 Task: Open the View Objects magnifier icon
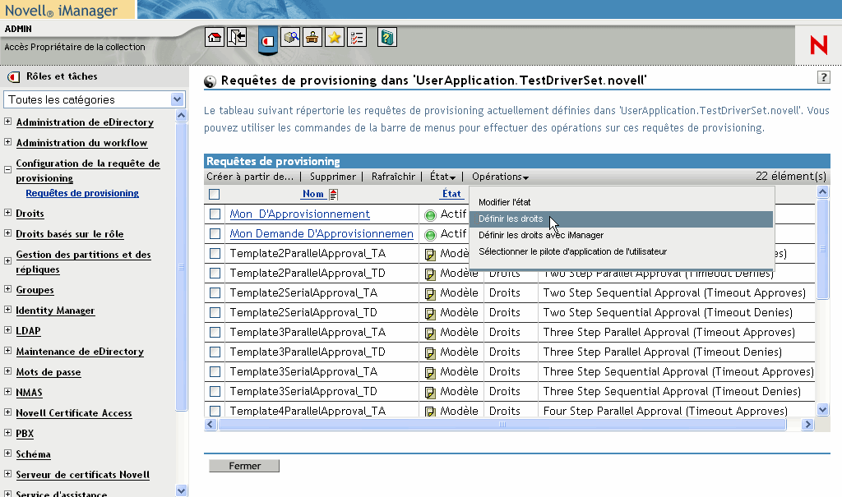point(290,37)
